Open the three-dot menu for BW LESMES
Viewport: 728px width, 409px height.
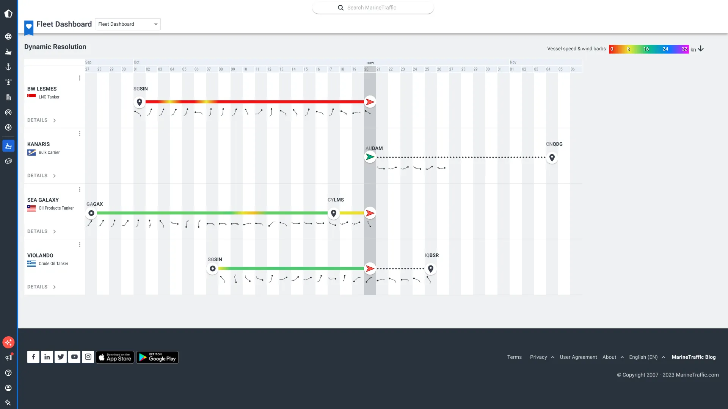pyautogui.click(x=80, y=78)
